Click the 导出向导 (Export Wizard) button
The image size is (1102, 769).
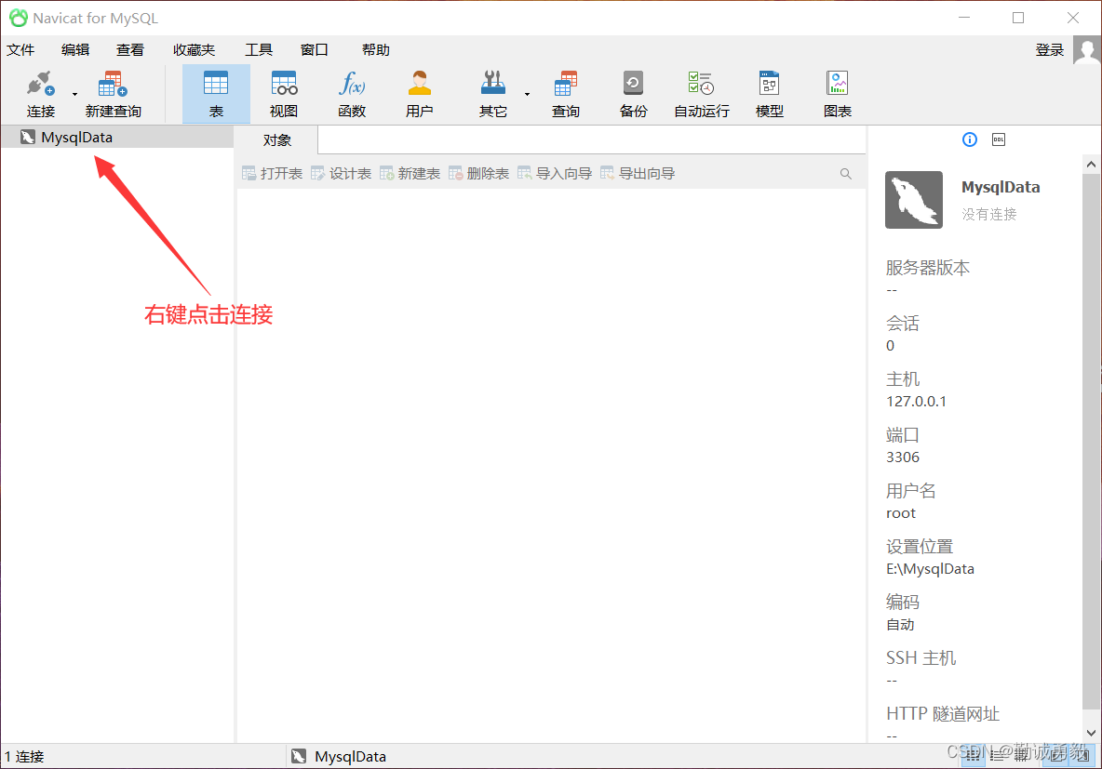pyautogui.click(x=638, y=174)
